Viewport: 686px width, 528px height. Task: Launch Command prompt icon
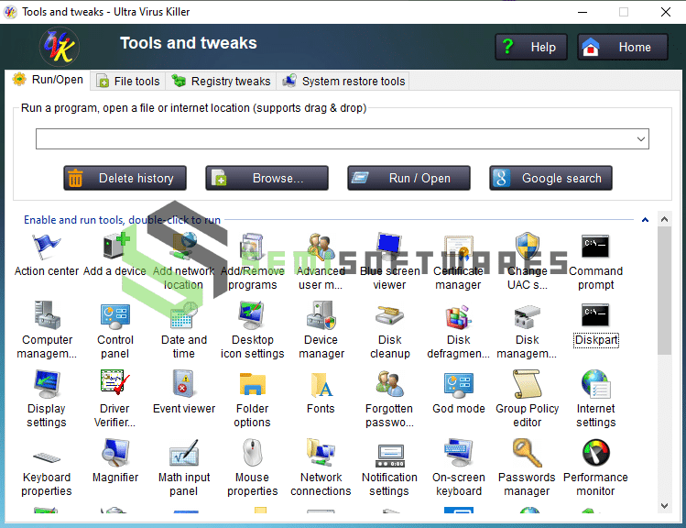tap(595, 247)
